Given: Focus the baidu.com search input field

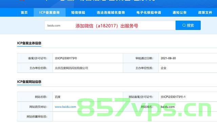Looking at the screenshot, I should 110,25.
